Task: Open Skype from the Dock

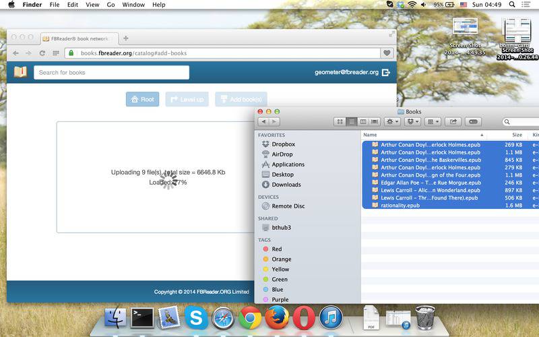Action: (x=195, y=317)
